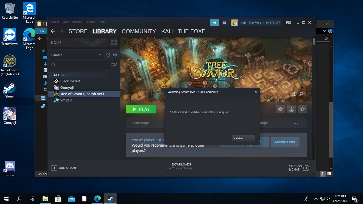Open advanced library filters icon

point(114,65)
